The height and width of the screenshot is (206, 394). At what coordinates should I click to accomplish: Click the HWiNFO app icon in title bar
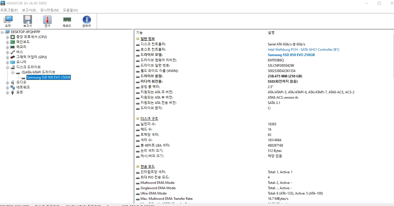point(3,3)
